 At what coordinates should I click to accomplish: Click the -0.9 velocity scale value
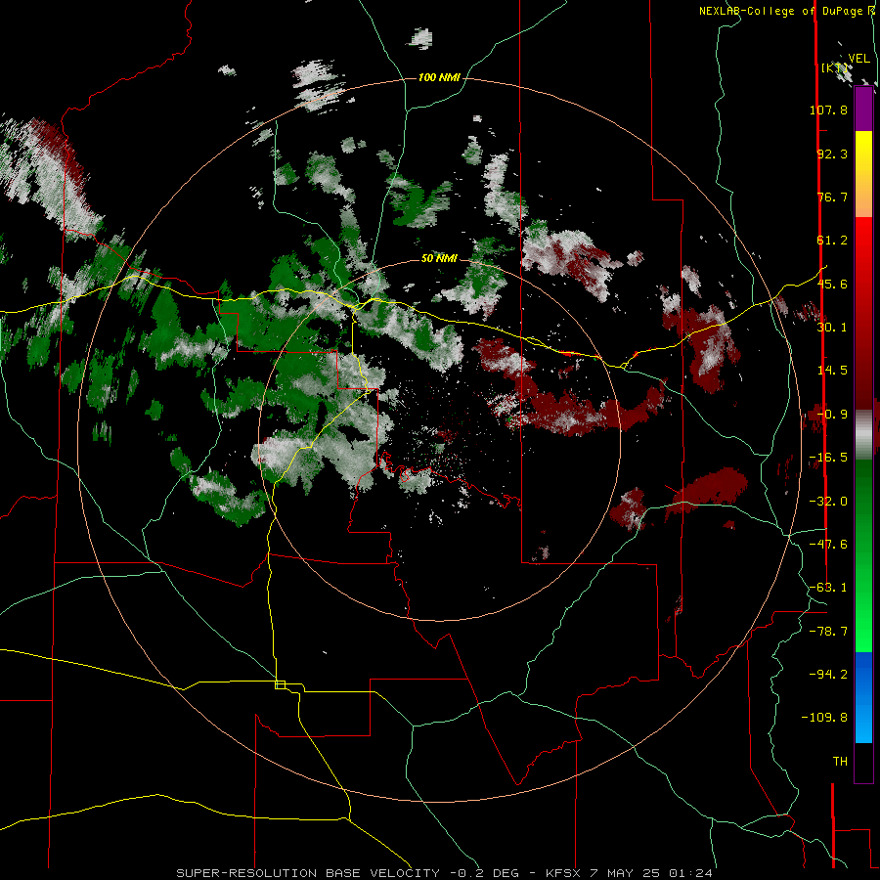click(x=832, y=415)
